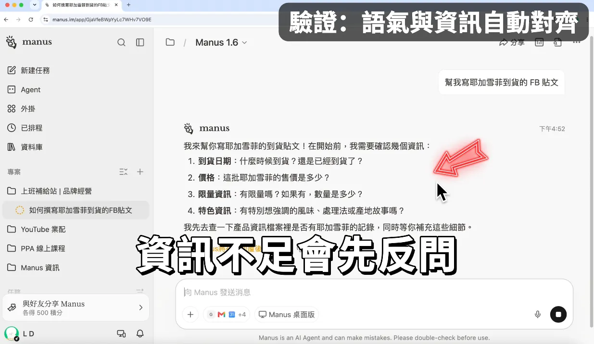
Task: Focus the 向 Manus 發送消息 input field
Action: [x=374, y=292]
